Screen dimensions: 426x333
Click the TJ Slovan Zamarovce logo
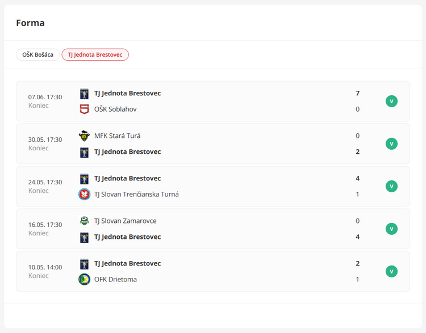[x=84, y=221]
